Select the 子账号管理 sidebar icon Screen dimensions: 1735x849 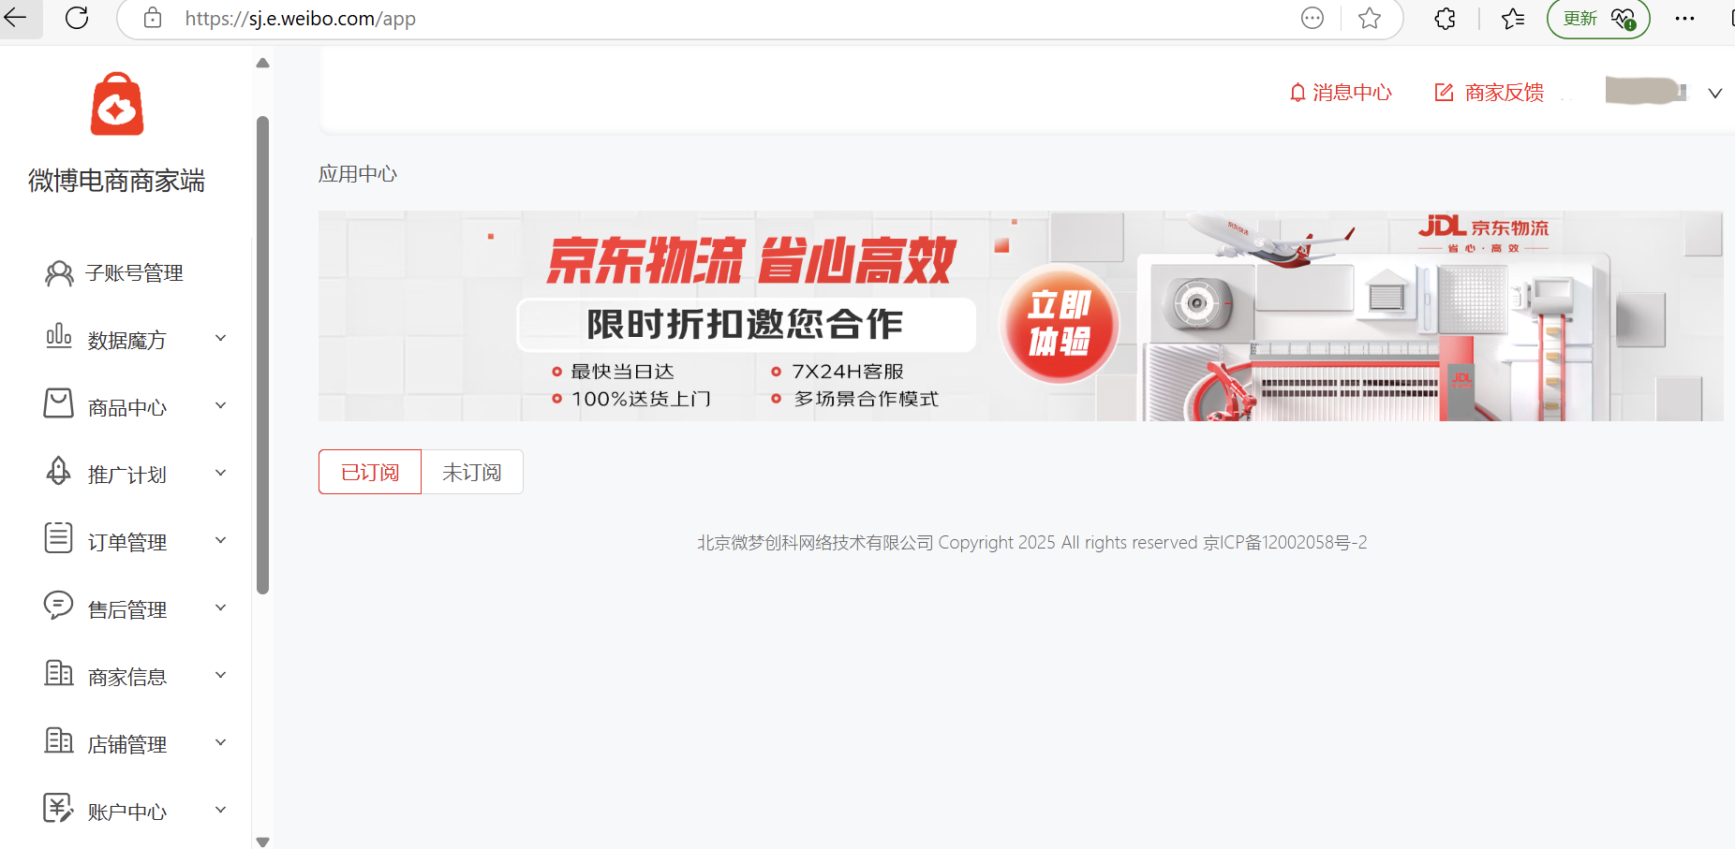(58, 272)
